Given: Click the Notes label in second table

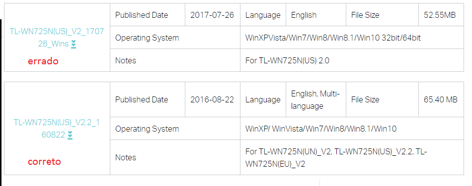Looking at the screenshot, I should click(x=126, y=157).
